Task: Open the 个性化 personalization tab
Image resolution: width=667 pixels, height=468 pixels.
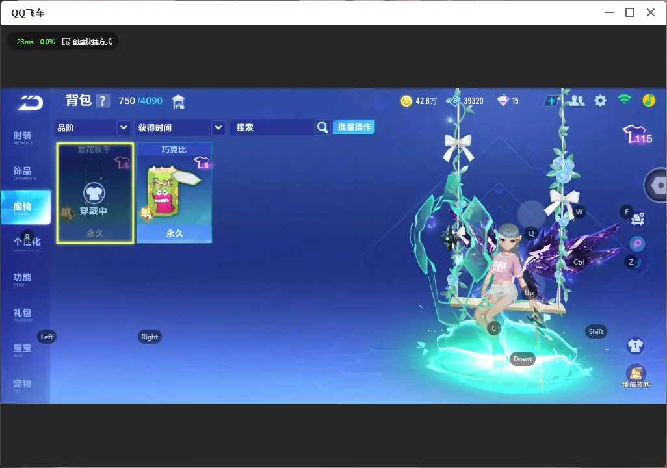Action: pos(27,242)
